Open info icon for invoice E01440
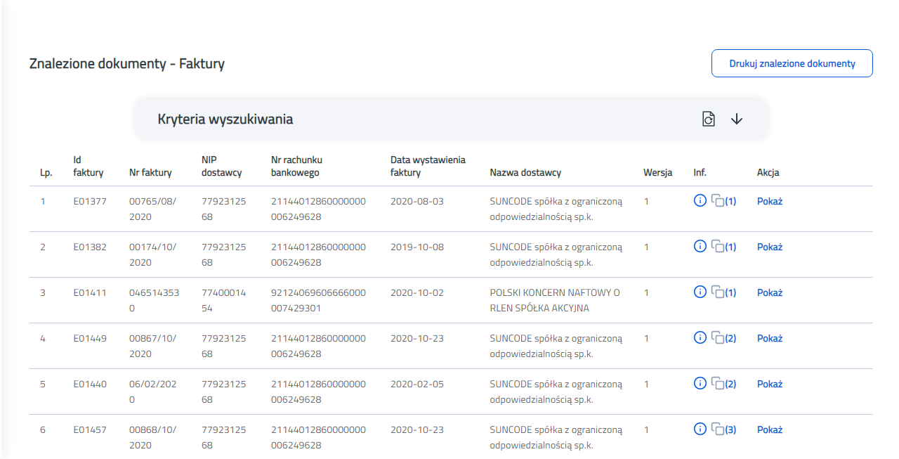The height and width of the screenshot is (459, 899). (700, 384)
